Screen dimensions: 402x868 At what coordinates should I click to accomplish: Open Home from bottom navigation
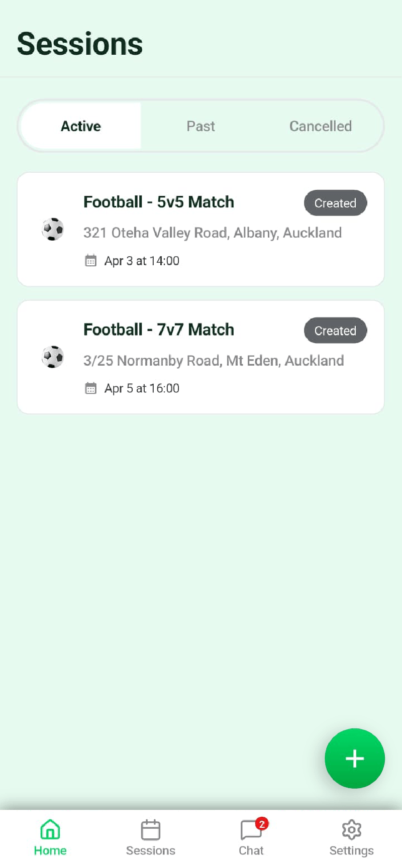pyautogui.click(x=50, y=838)
